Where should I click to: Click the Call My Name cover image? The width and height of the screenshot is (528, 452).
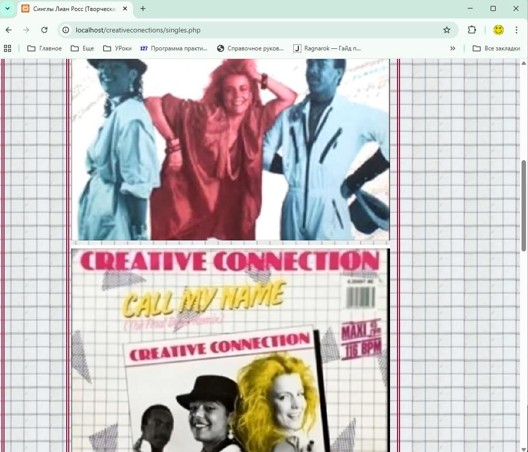230,350
